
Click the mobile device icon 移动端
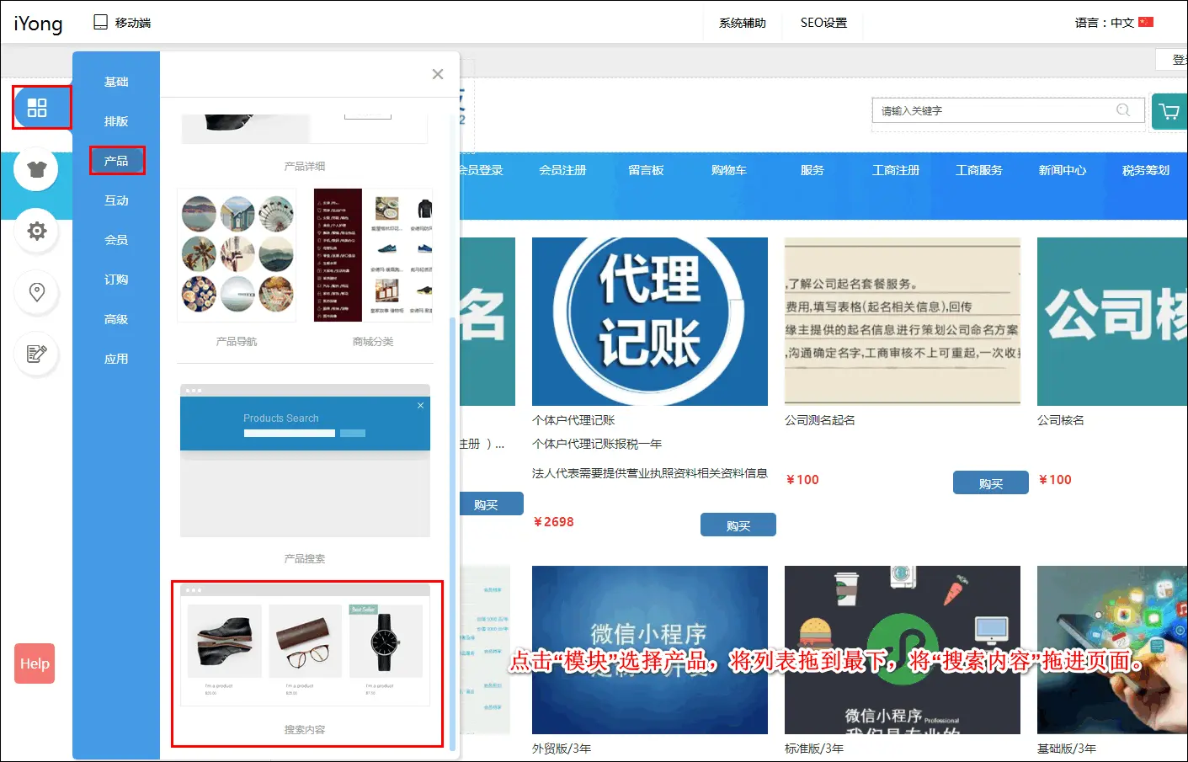coord(102,23)
